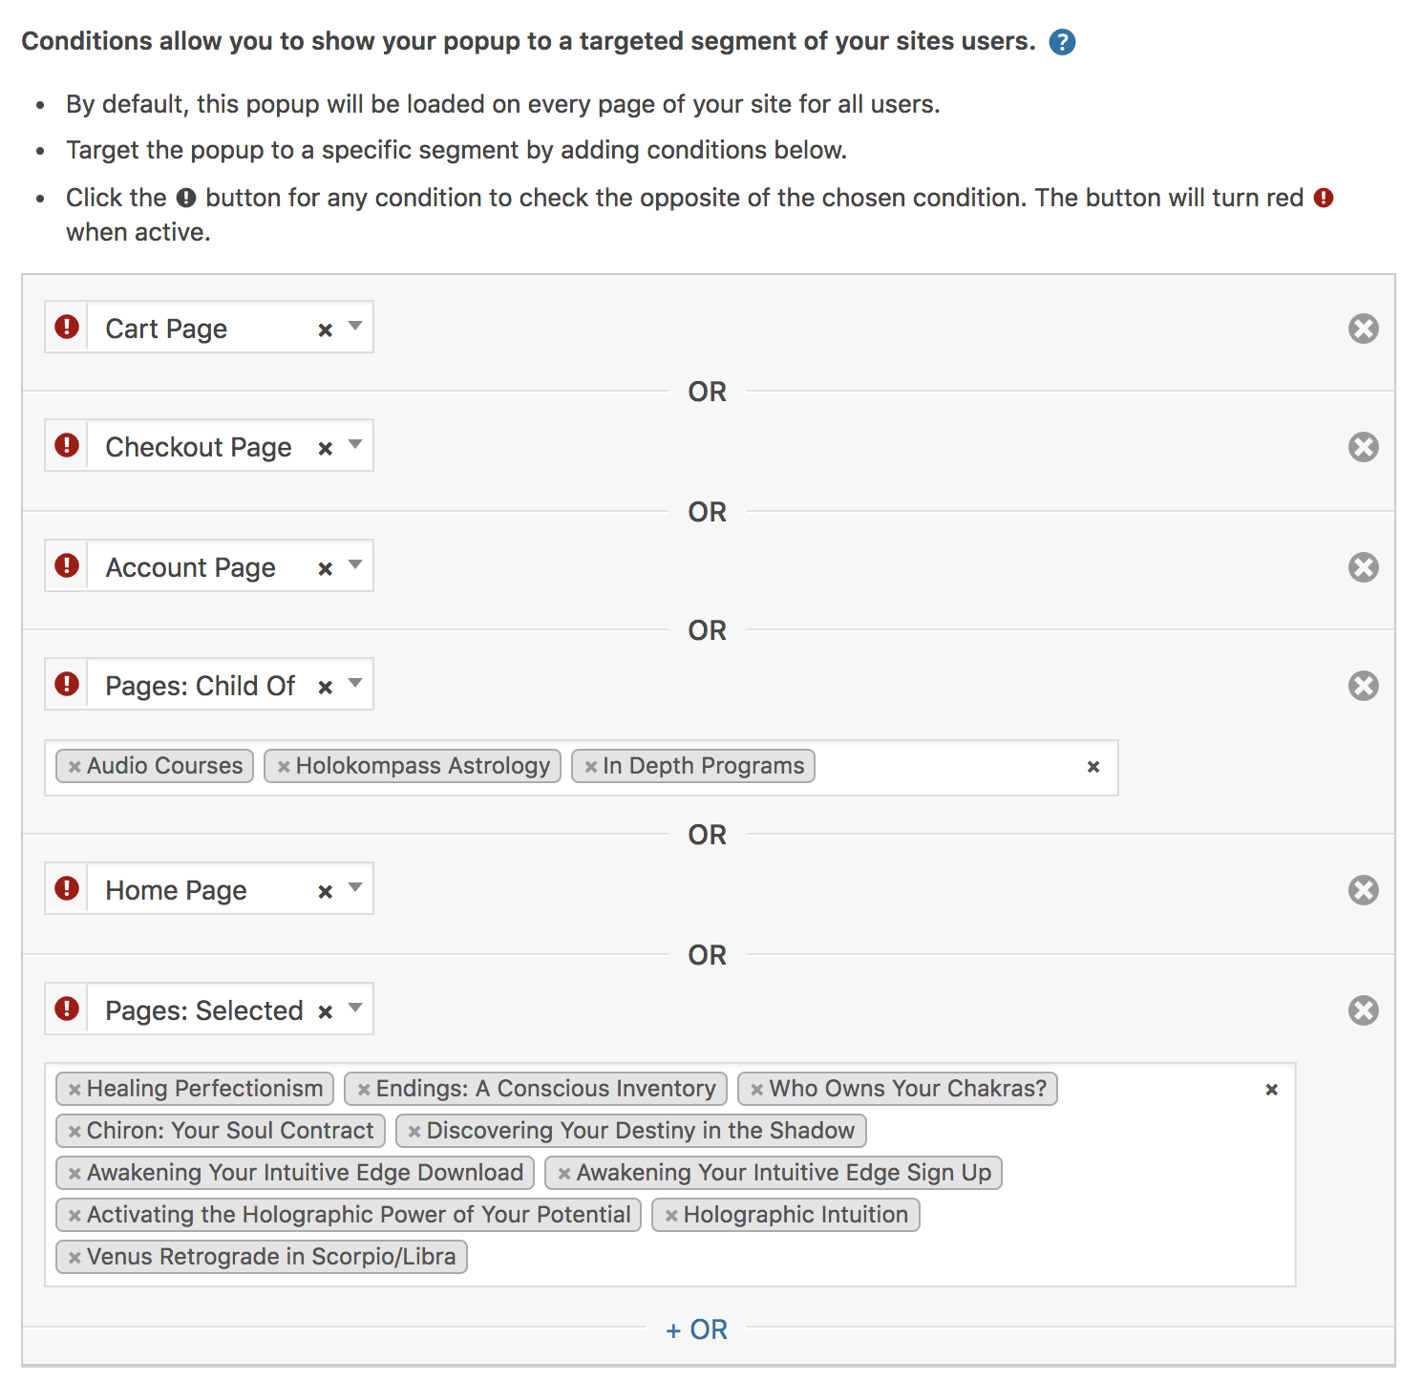Remove the Holokompass Astrology tag
1421x1381 pixels.
tap(284, 767)
